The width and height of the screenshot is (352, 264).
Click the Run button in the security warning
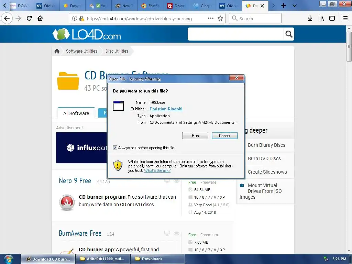195,135
